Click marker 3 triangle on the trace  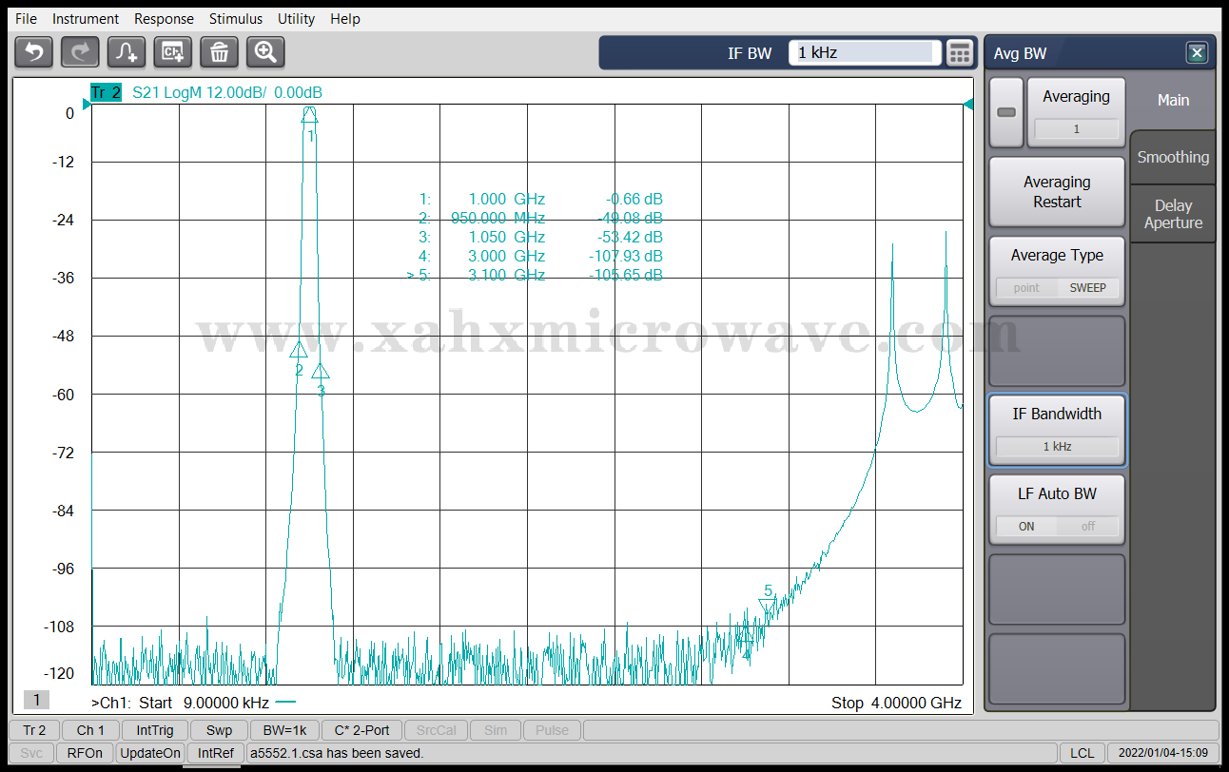pyautogui.click(x=321, y=371)
